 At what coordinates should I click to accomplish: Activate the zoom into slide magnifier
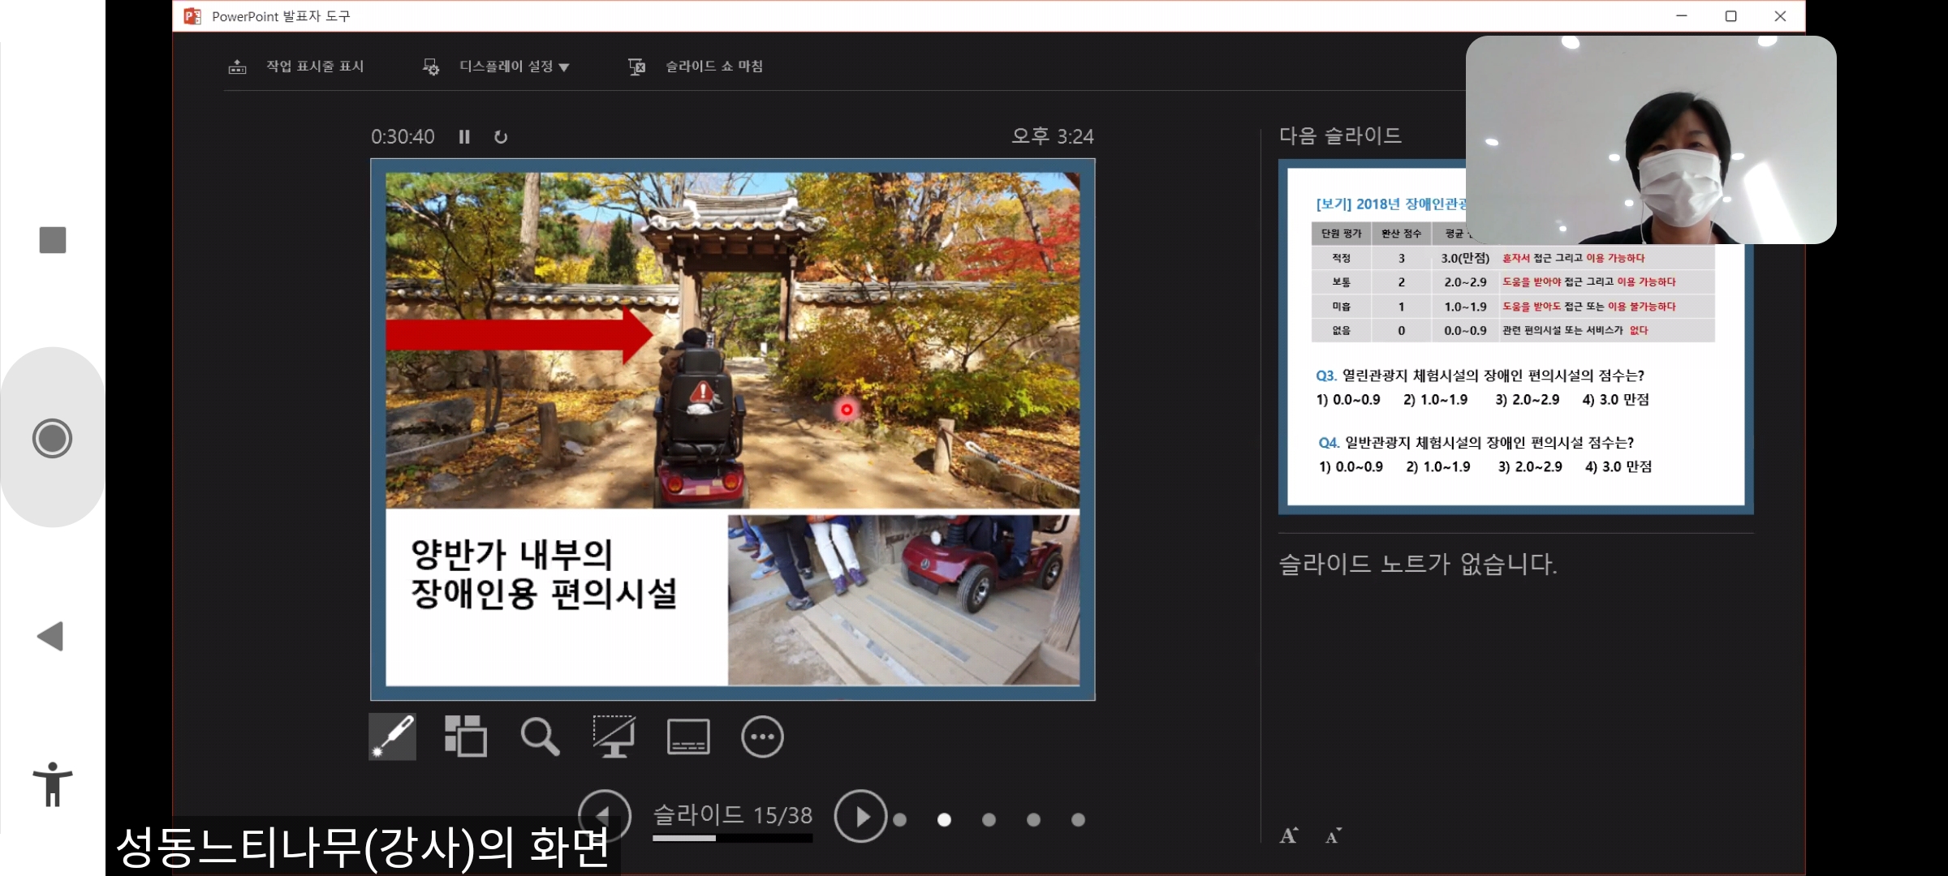click(x=540, y=736)
